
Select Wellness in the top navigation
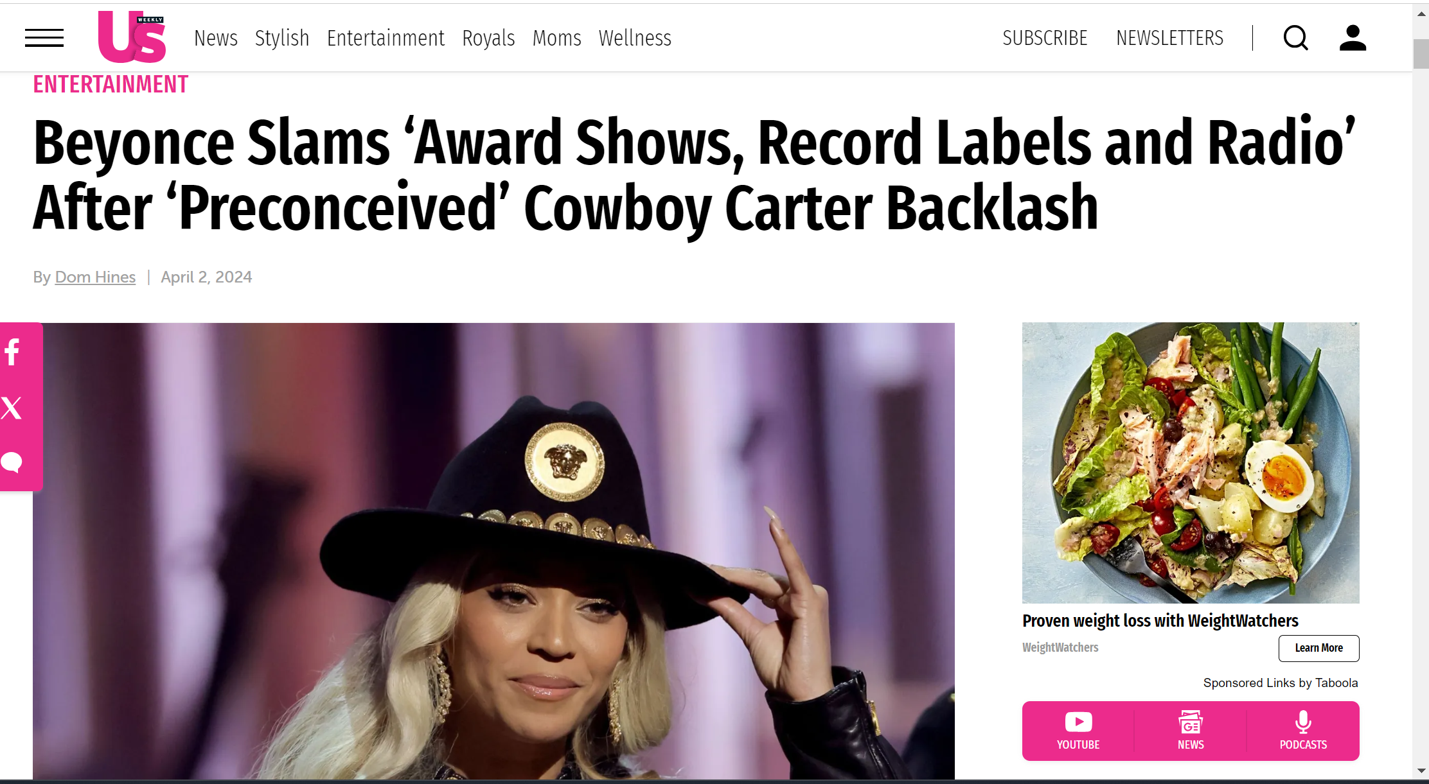coord(635,38)
